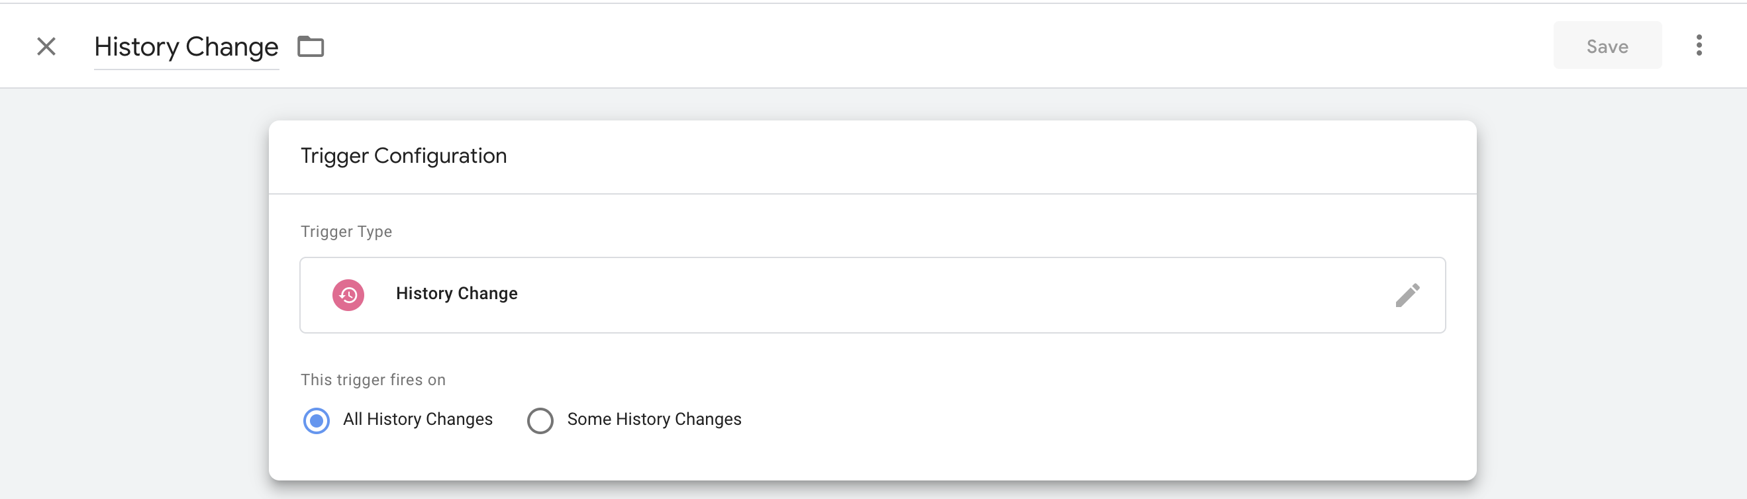Click the bold "History Change" trigger type text

pyautogui.click(x=456, y=294)
